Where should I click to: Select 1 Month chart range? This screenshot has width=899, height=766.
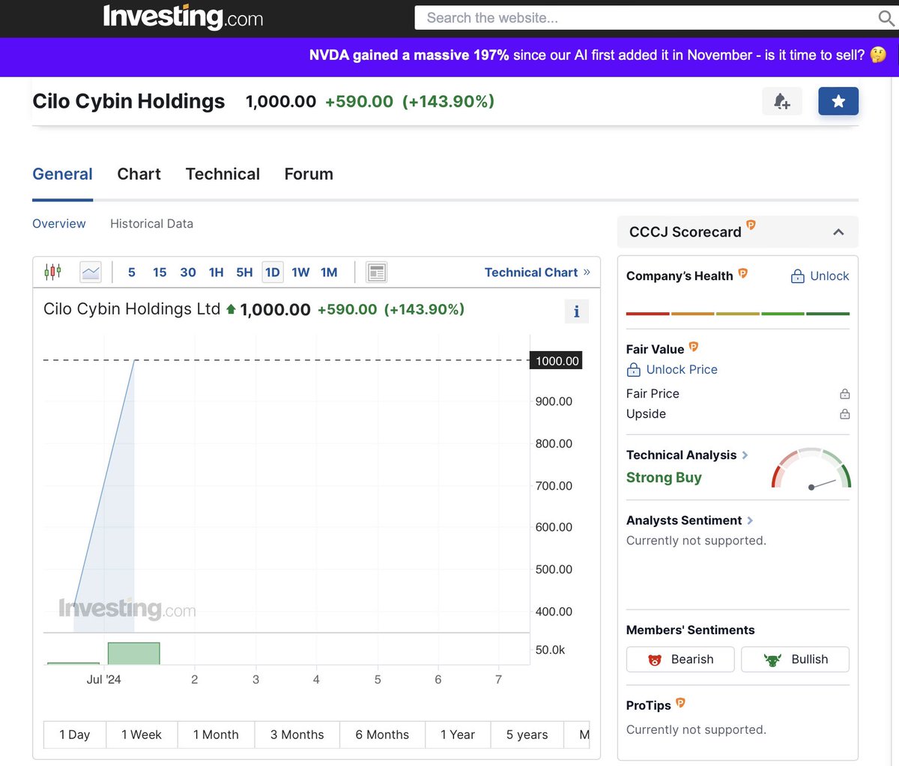(x=216, y=735)
